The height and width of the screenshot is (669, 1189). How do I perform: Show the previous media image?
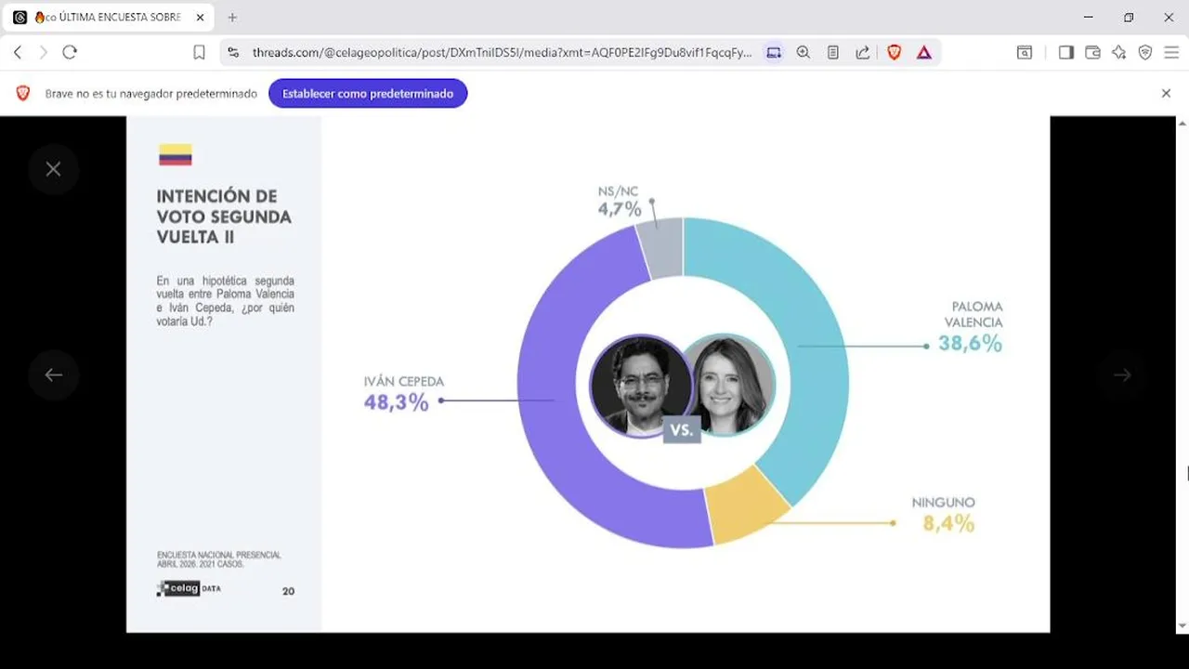[x=53, y=375]
